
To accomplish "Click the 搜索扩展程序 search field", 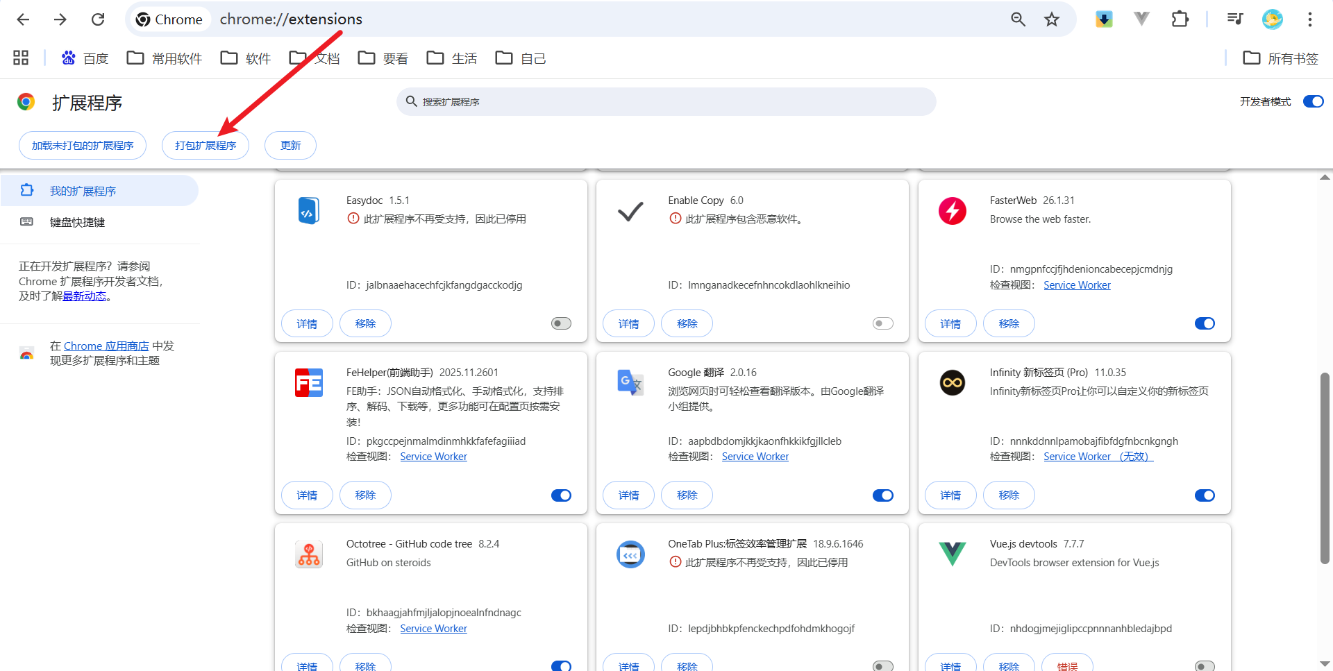I will [666, 101].
